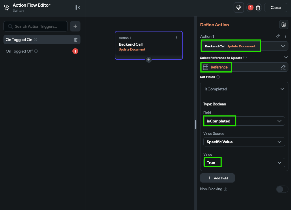Viewport: 291px width, 210px height.
Task: Edit the document Reference
Action: 283,67
